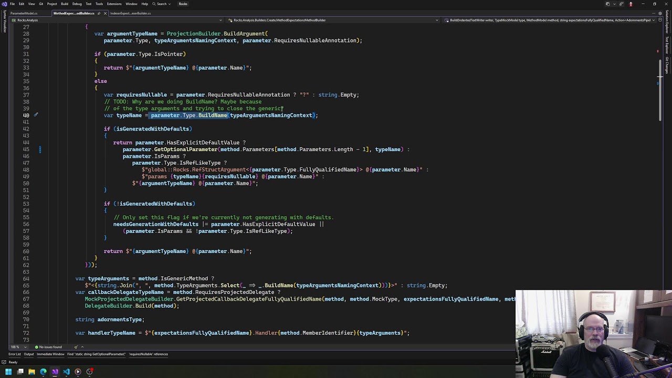Viewport: 672px width, 378px height.
Task: Pin the MethodExpectationsMethodBuilder.cs tab
Action: coord(99,13)
